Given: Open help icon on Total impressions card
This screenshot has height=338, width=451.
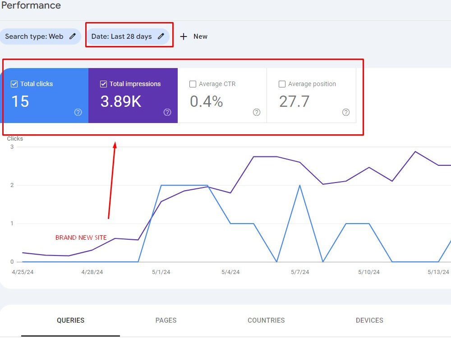Looking at the screenshot, I should (x=167, y=112).
